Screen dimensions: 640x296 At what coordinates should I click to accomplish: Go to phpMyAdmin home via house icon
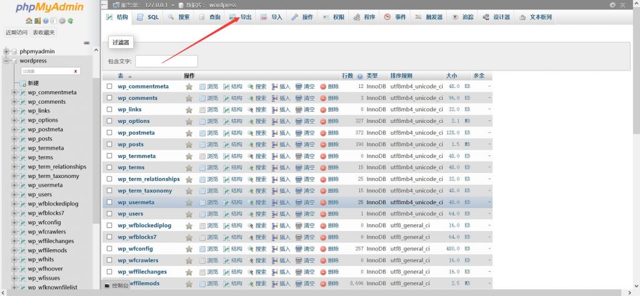(x=28, y=21)
